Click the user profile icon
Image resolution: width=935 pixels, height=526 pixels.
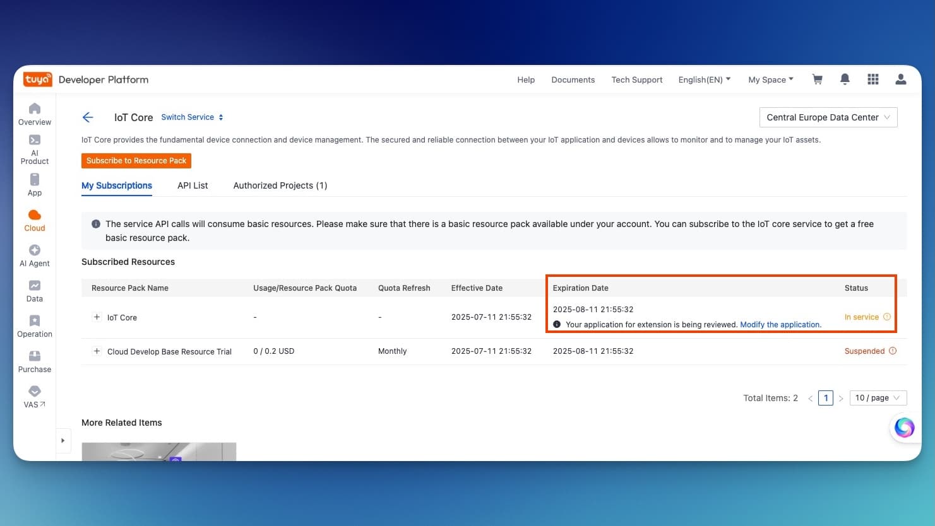[901, 79]
